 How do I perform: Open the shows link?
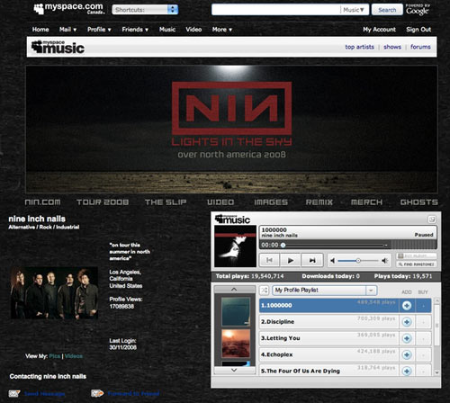coord(392,47)
